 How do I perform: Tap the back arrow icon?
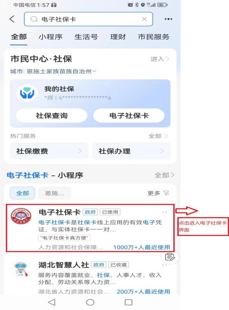[12, 19]
